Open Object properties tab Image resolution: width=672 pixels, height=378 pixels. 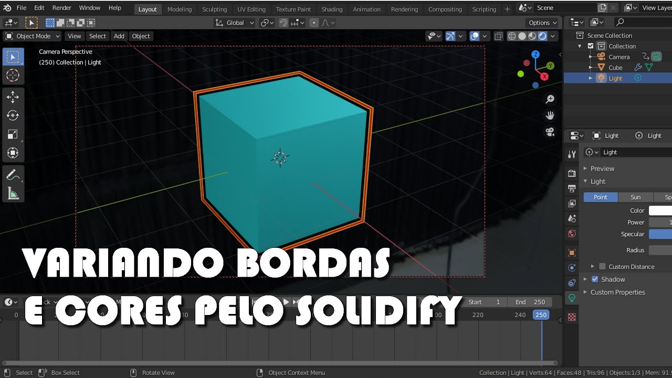coord(572,253)
